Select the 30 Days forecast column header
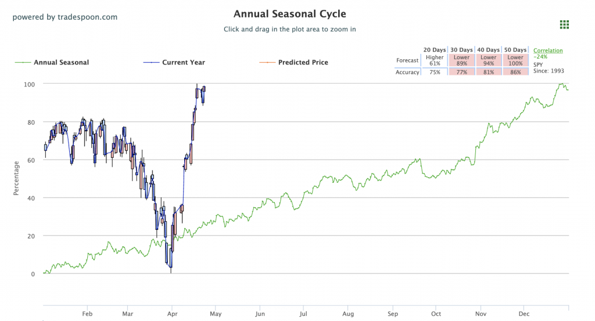The image size is (595, 321). pos(461,50)
